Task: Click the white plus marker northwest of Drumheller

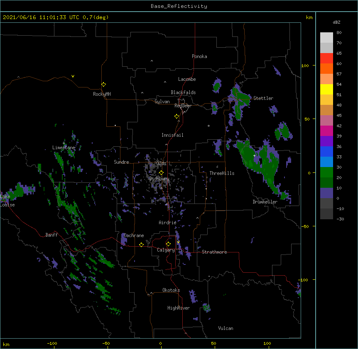Action: click(254, 155)
